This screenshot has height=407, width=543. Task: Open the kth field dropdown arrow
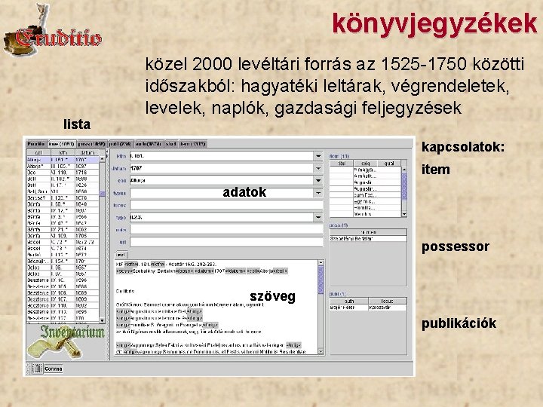point(318,156)
